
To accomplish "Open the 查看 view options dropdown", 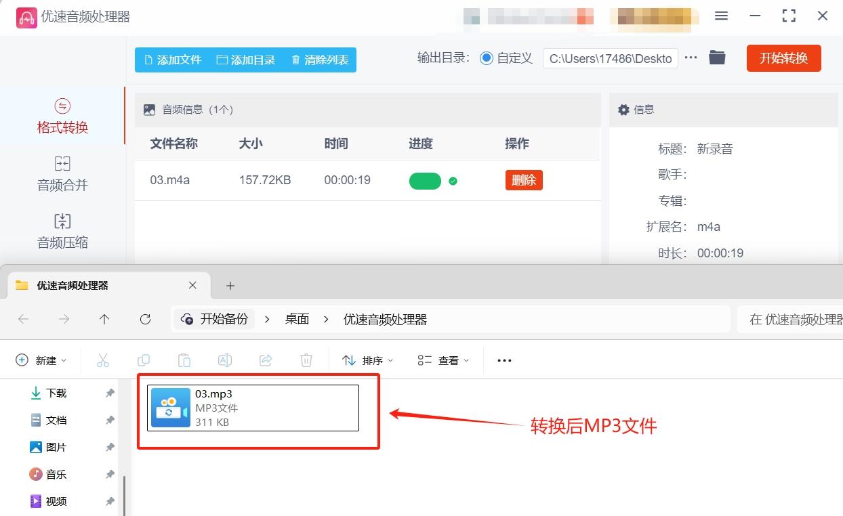I will click(442, 360).
